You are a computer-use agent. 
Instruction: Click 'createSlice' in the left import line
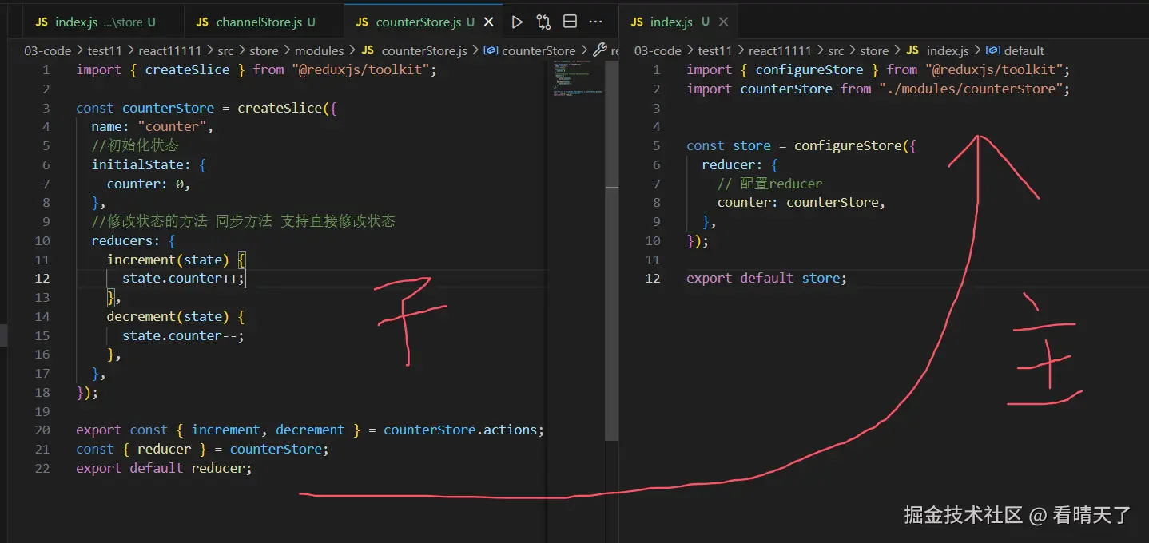tap(187, 69)
